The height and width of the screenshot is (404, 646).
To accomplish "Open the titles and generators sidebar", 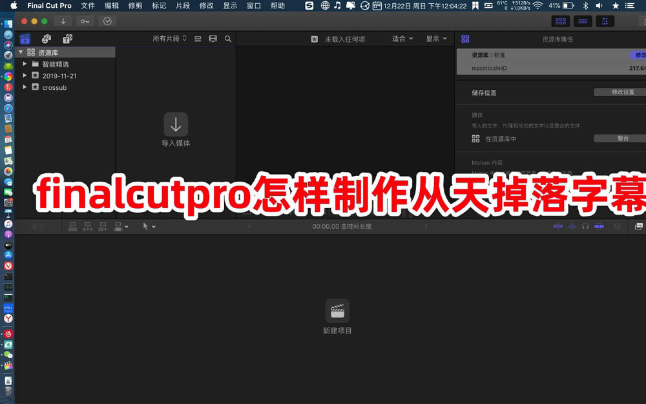I will pyautogui.click(x=68, y=39).
